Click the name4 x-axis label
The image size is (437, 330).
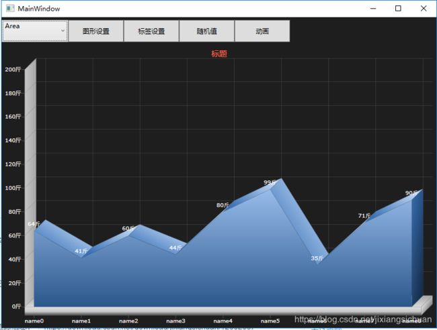[x=223, y=321]
